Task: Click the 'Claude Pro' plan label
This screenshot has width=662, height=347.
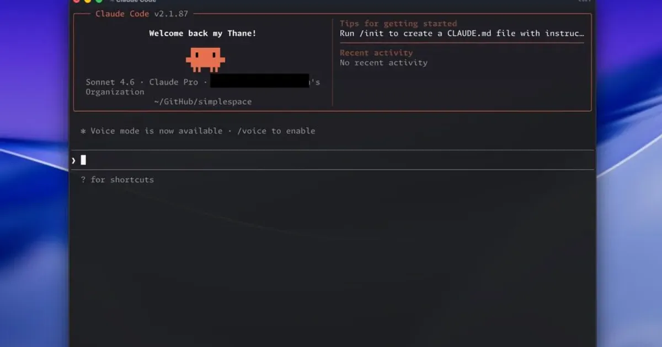Action: coord(173,82)
